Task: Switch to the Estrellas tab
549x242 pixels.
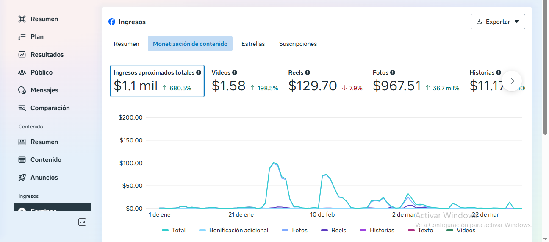Action: pos(253,44)
